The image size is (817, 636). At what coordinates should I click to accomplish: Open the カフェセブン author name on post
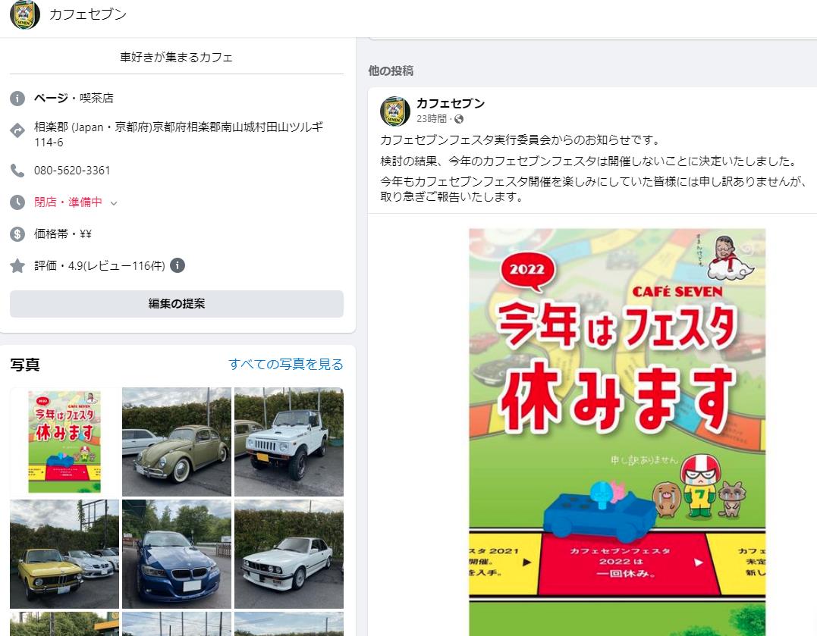pyautogui.click(x=451, y=103)
